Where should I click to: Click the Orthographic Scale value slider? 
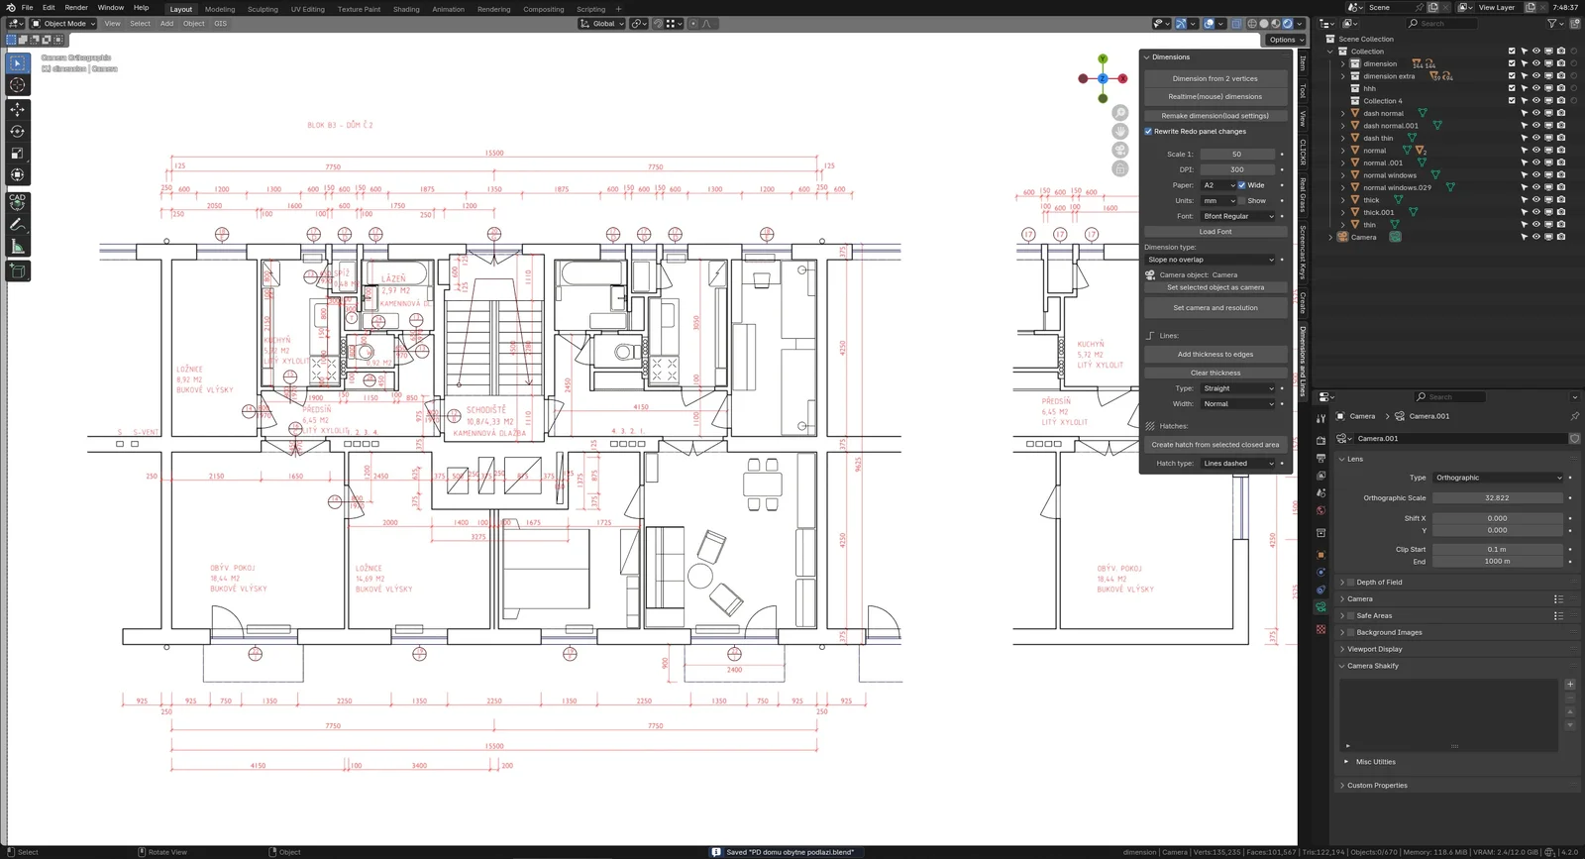tap(1497, 498)
